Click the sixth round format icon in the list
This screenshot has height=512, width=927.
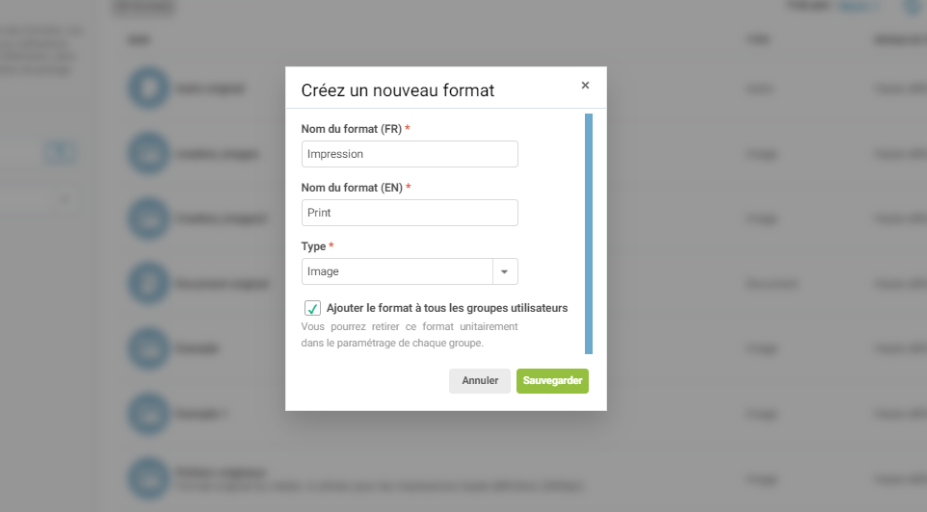click(x=148, y=412)
